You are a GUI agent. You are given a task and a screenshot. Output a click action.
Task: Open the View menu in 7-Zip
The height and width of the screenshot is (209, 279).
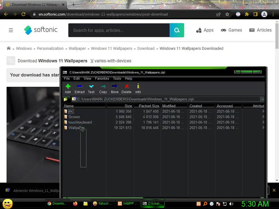tap(87, 79)
